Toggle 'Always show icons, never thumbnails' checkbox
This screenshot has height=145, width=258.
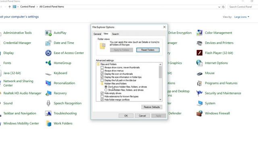[102, 67]
